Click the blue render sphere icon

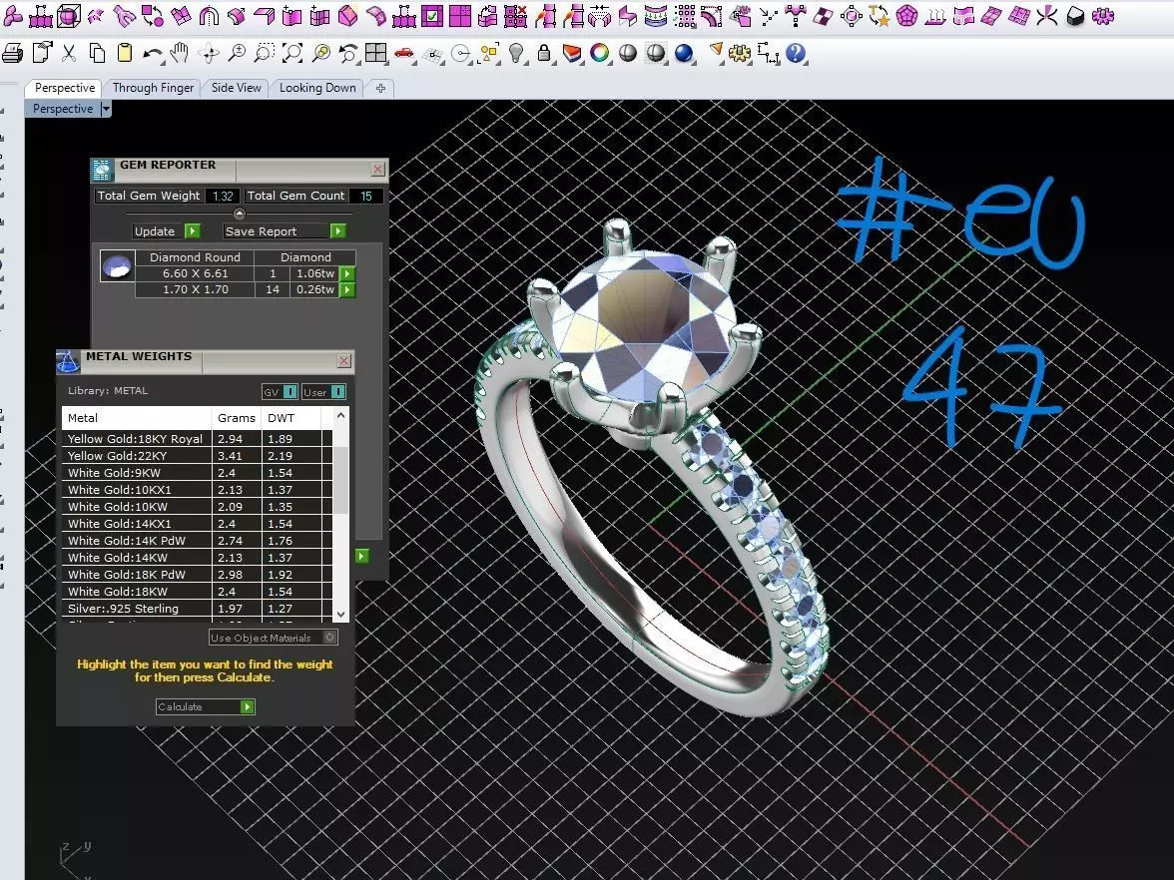(x=684, y=53)
